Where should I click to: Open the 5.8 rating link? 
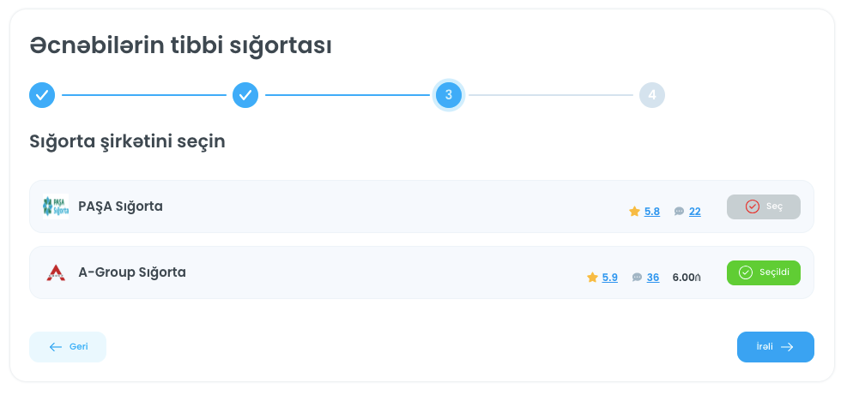(652, 212)
